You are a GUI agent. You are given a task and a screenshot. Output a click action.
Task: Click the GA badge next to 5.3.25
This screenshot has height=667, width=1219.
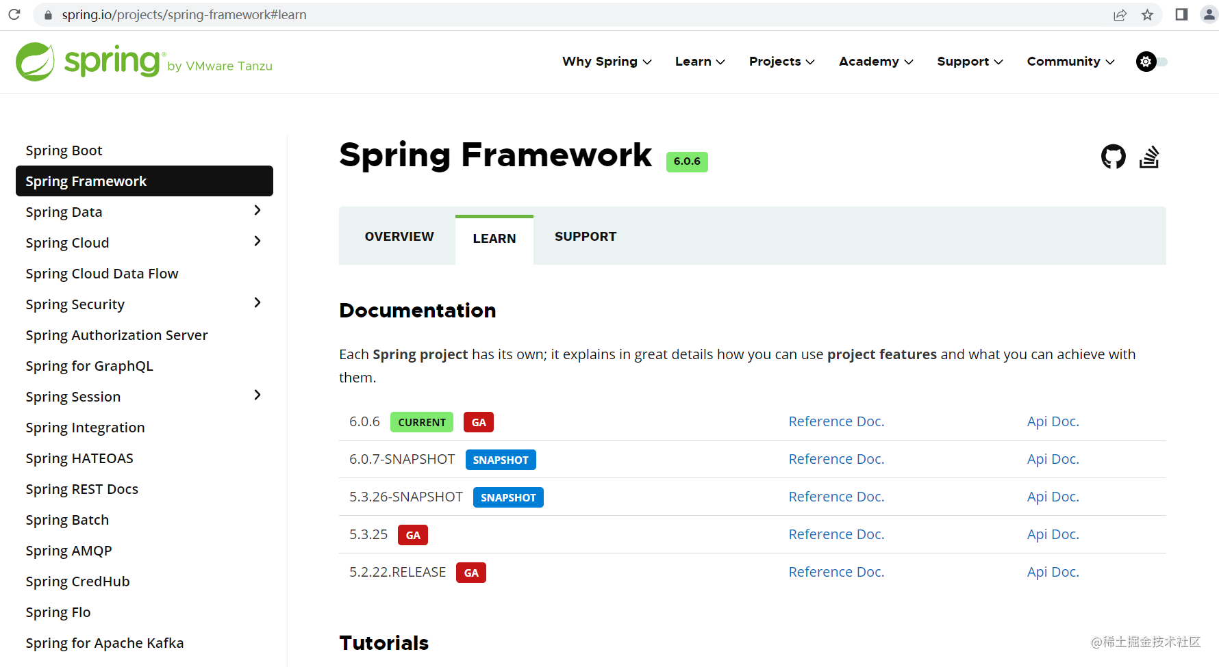(x=413, y=535)
